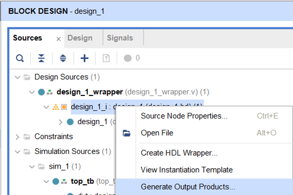Click the Open File folder icon
The height and width of the screenshot is (195, 293).
click(127, 133)
